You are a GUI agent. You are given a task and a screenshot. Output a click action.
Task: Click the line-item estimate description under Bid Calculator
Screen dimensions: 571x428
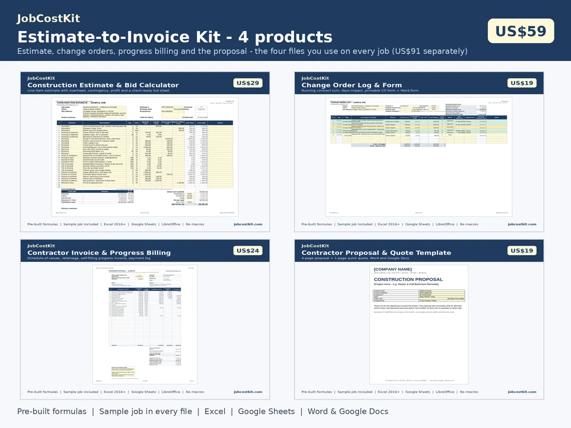(98, 90)
